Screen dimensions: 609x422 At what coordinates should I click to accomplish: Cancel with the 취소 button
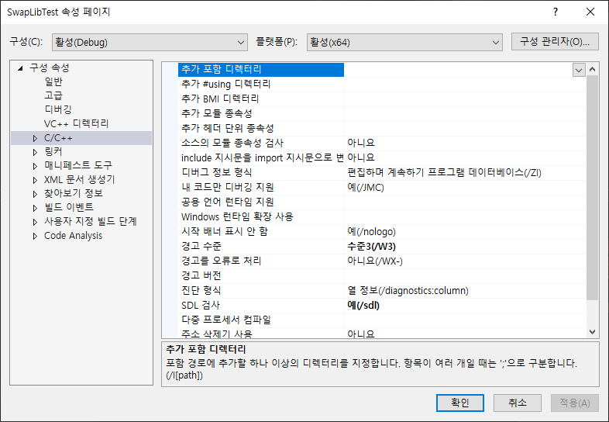coord(518,403)
